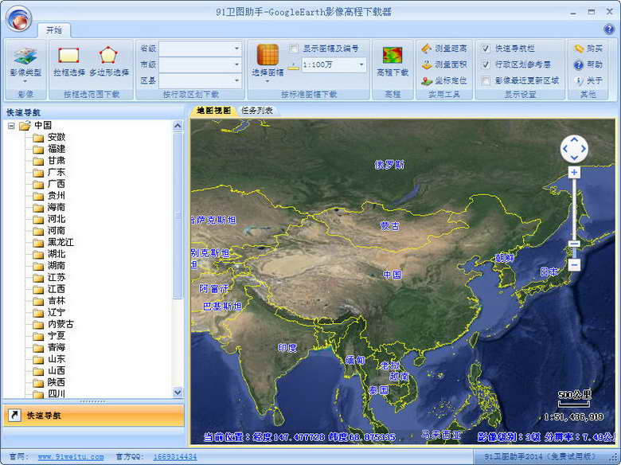The height and width of the screenshot is (465, 621).
Task: Click the map zoom level slider track
Action: (574, 207)
